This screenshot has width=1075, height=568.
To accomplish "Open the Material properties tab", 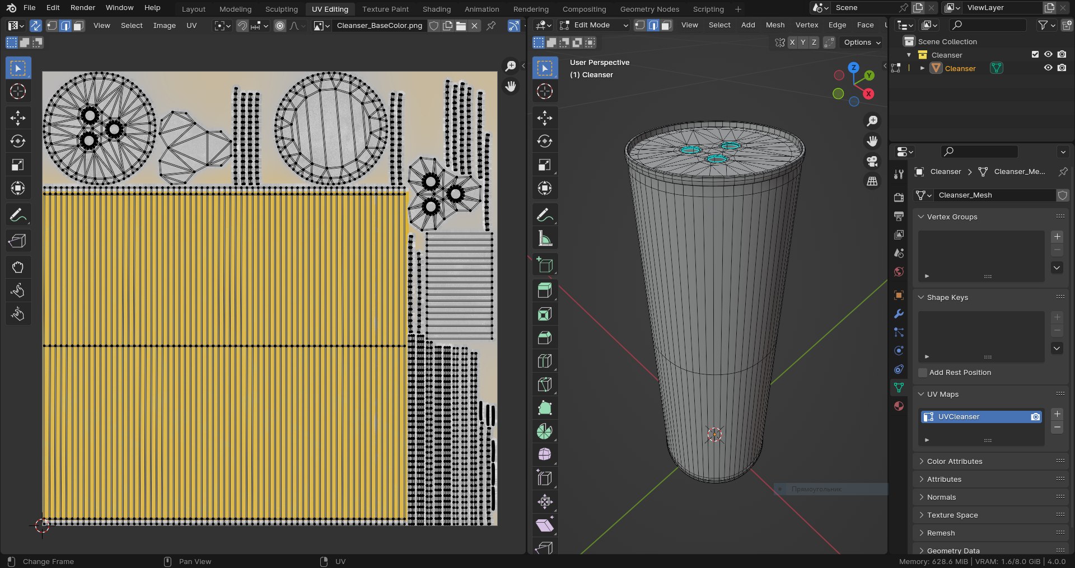I will pos(899,406).
